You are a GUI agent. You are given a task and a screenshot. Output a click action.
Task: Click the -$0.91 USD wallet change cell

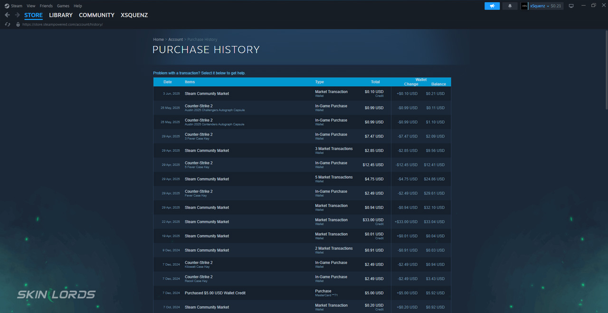407,250
